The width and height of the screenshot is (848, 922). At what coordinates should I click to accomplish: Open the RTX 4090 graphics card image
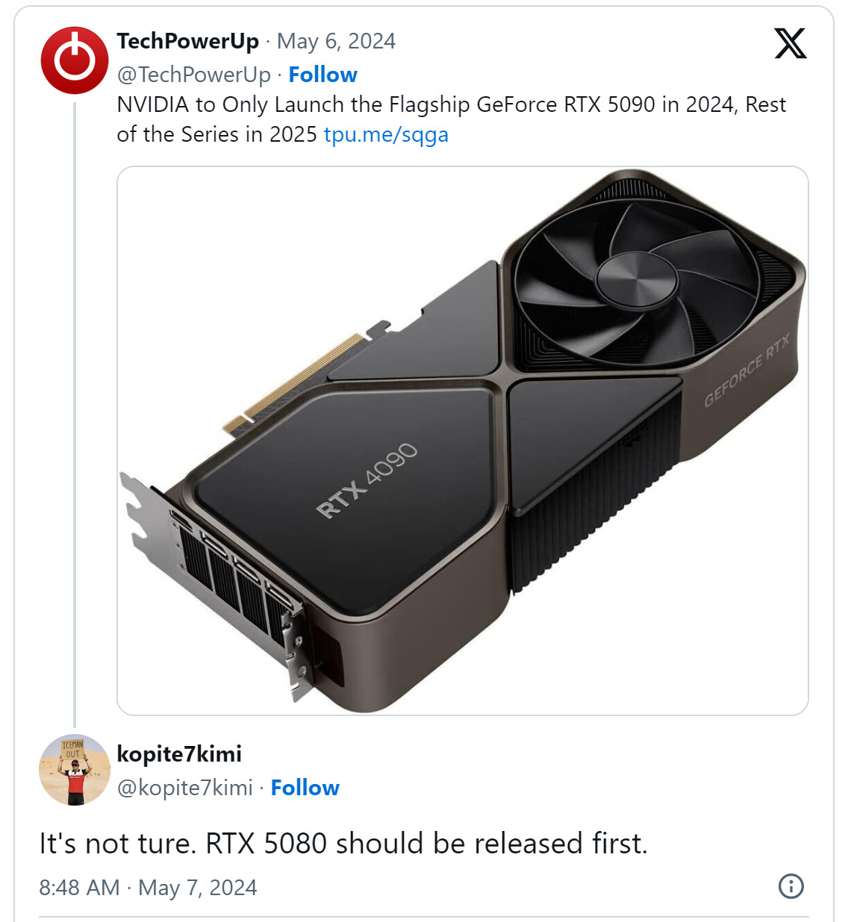[x=463, y=440]
